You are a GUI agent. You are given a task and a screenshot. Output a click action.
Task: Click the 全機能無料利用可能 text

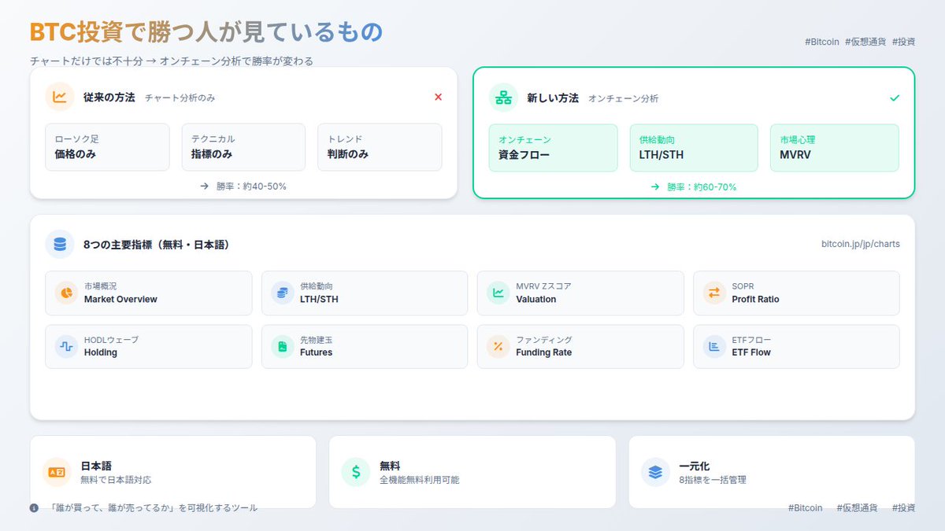click(x=419, y=479)
